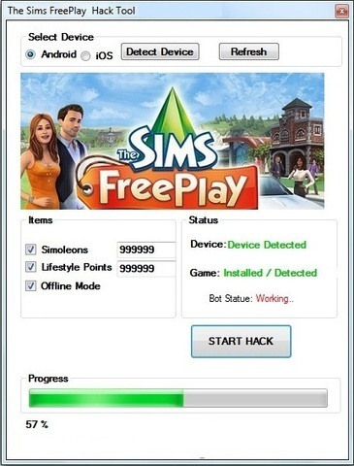Select the Android radio button
This screenshot has height=466, width=354.
click(x=30, y=54)
